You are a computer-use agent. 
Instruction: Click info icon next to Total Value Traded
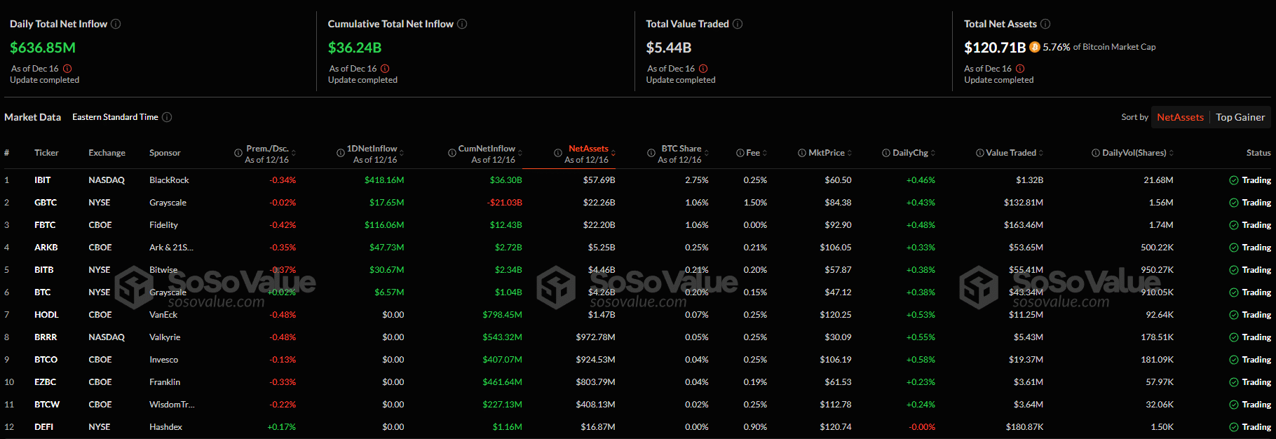tap(738, 24)
